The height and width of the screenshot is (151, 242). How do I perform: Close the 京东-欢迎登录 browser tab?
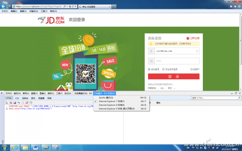tap(110, 6)
